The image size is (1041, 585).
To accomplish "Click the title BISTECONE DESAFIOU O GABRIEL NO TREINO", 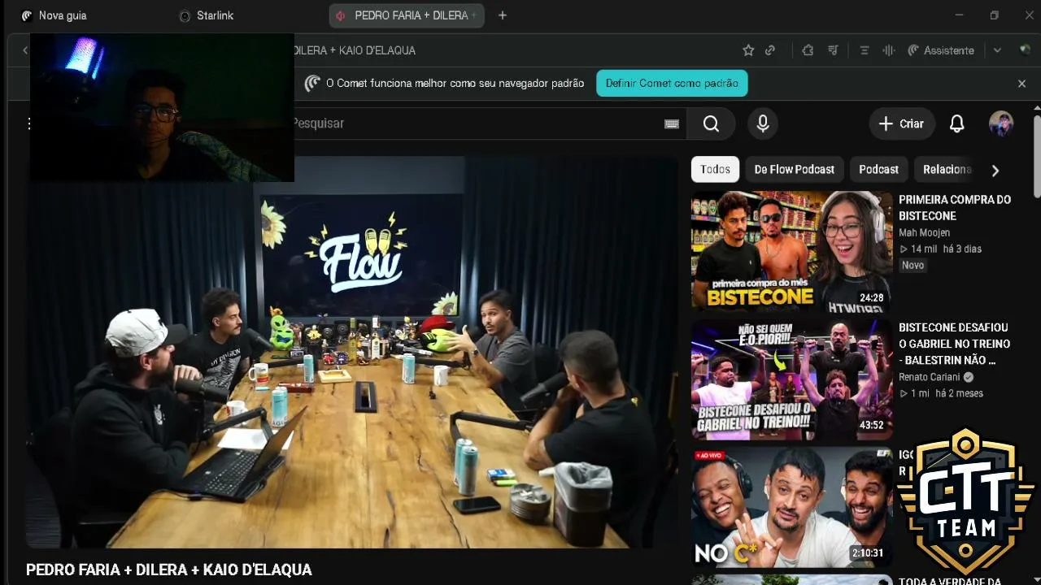I will pyautogui.click(x=954, y=344).
